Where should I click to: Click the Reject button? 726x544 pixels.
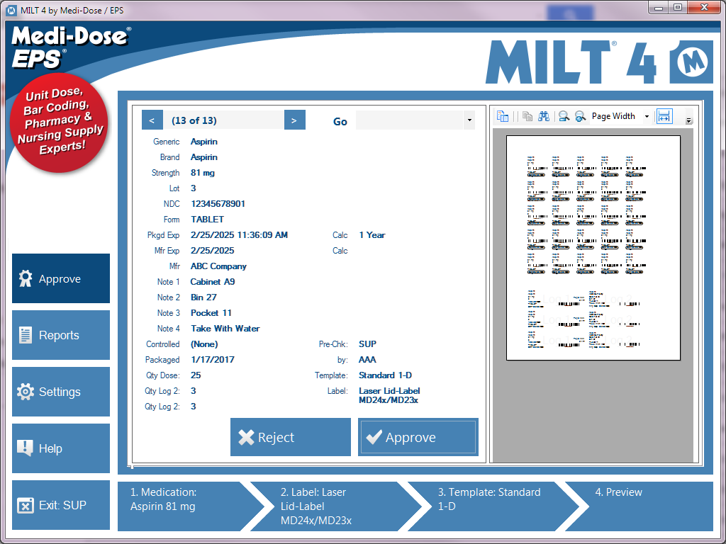(x=290, y=437)
